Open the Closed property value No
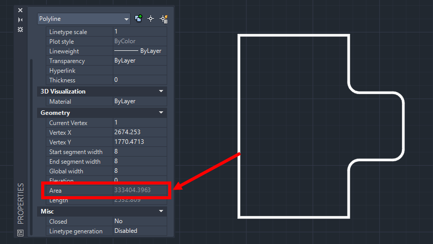The image size is (433, 244). [140, 221]
